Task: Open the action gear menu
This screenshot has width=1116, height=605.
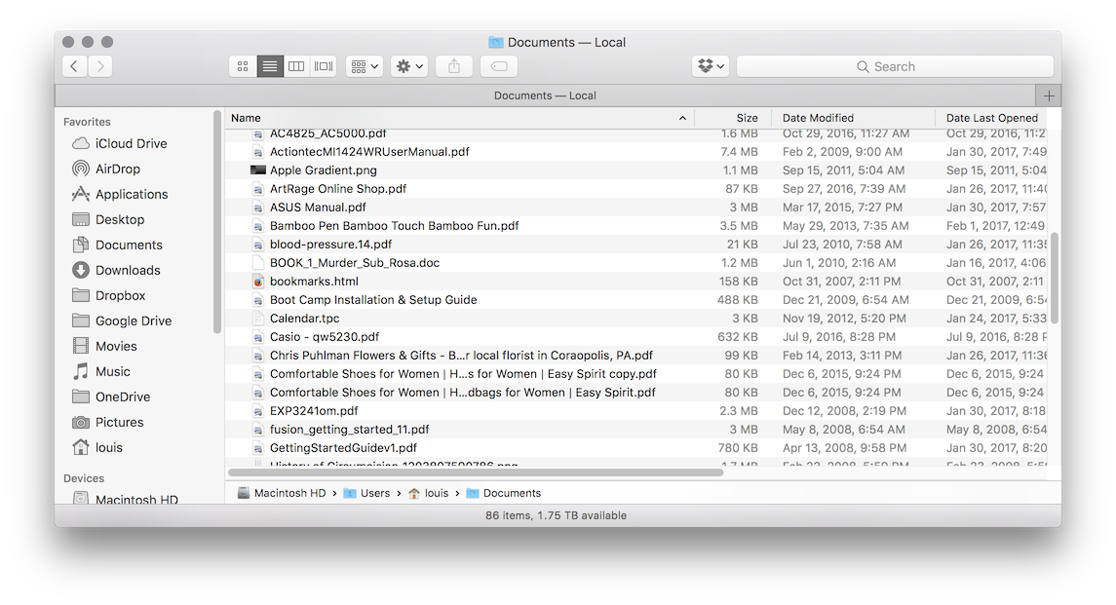Action: [408, 65]
